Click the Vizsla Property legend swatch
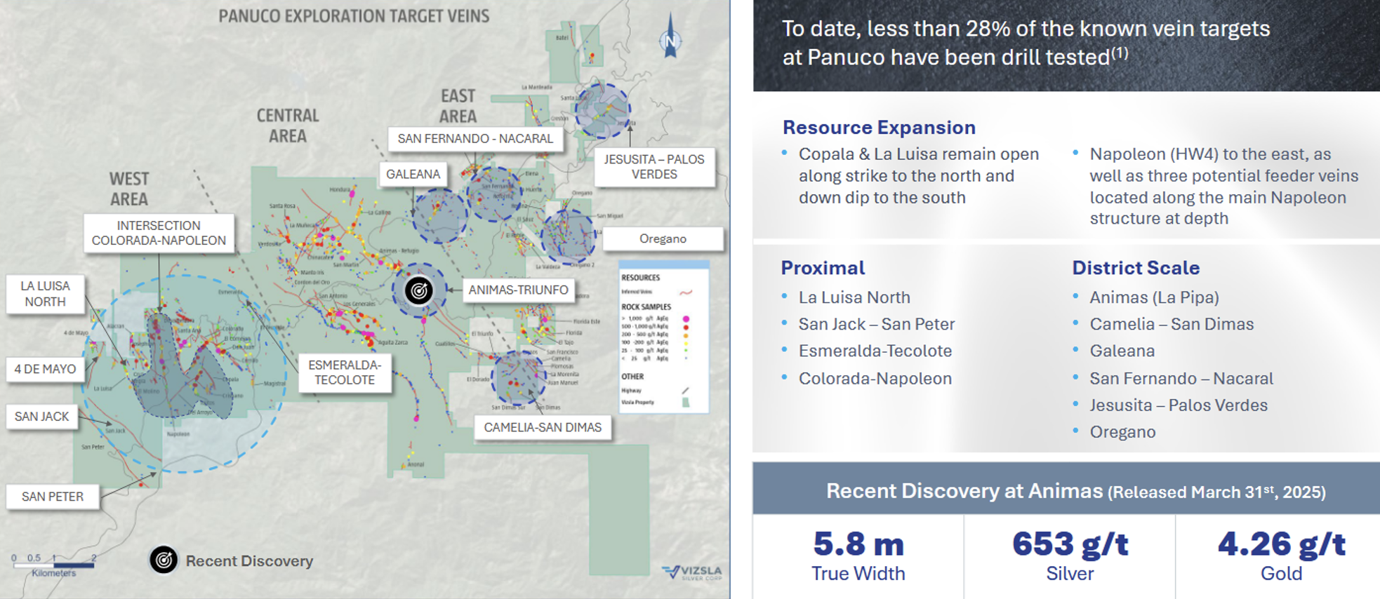 (686, 403)
